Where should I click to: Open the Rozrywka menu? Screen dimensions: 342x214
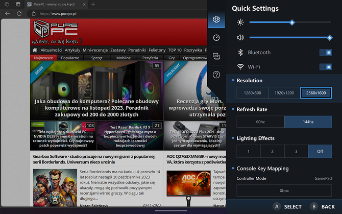pyautogui.click(x=193, y=50)
